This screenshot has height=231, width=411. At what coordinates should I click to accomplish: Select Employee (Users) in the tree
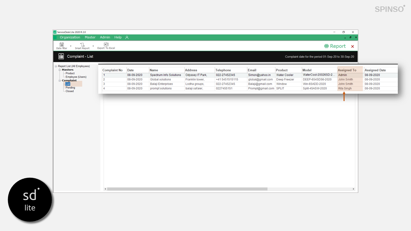point(76,77)
